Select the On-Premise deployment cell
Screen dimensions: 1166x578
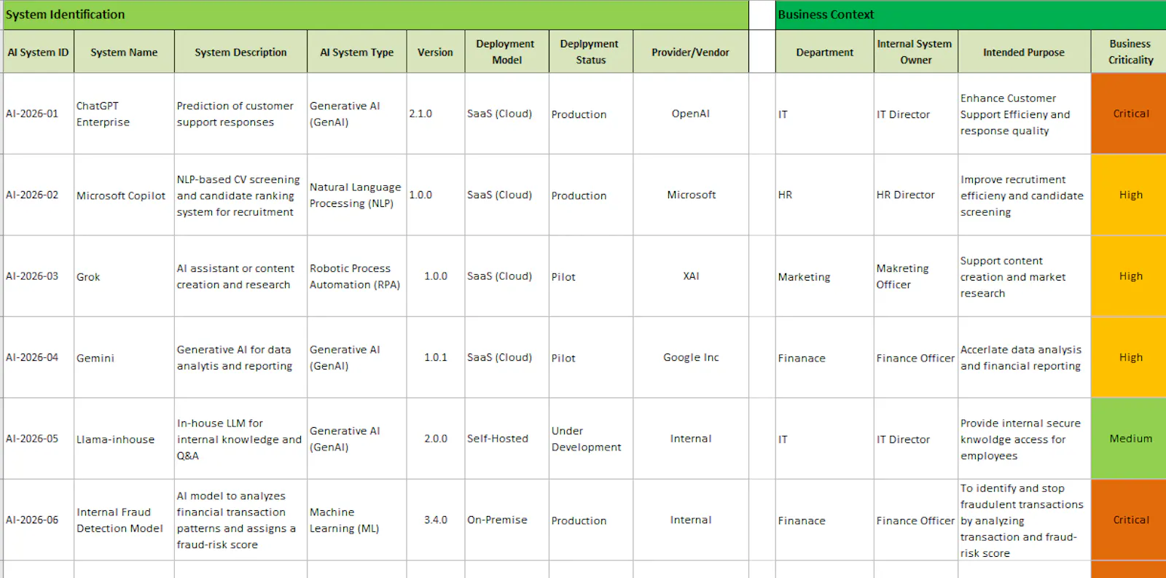pos(506,520)
